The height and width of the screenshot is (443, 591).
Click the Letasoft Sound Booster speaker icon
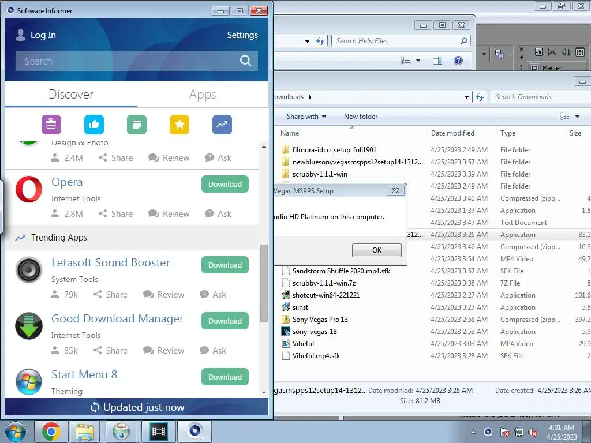pos(29,270)
